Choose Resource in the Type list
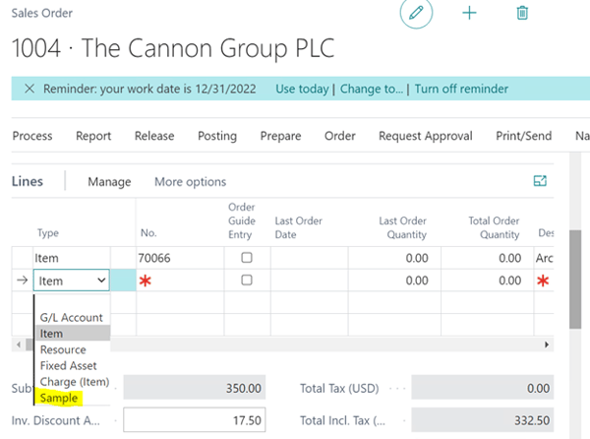This screenshot has height=439, width=590. [63, 349]
